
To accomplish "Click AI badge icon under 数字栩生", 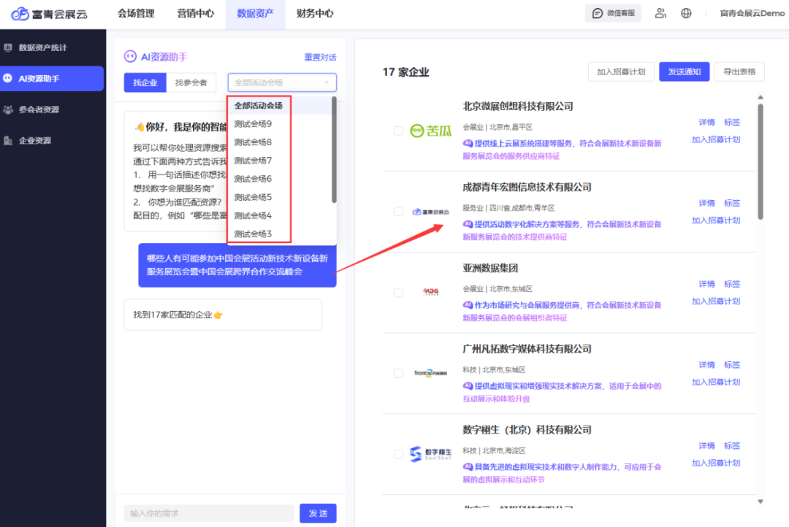I will tap(468, 466).
